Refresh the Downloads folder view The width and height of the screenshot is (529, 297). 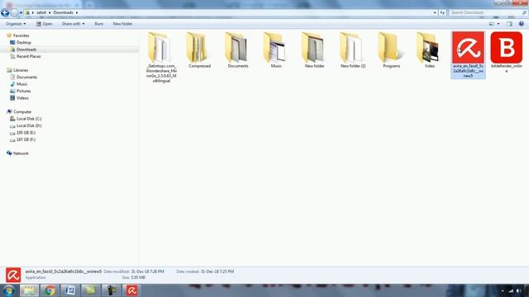[x=442, y=12]
